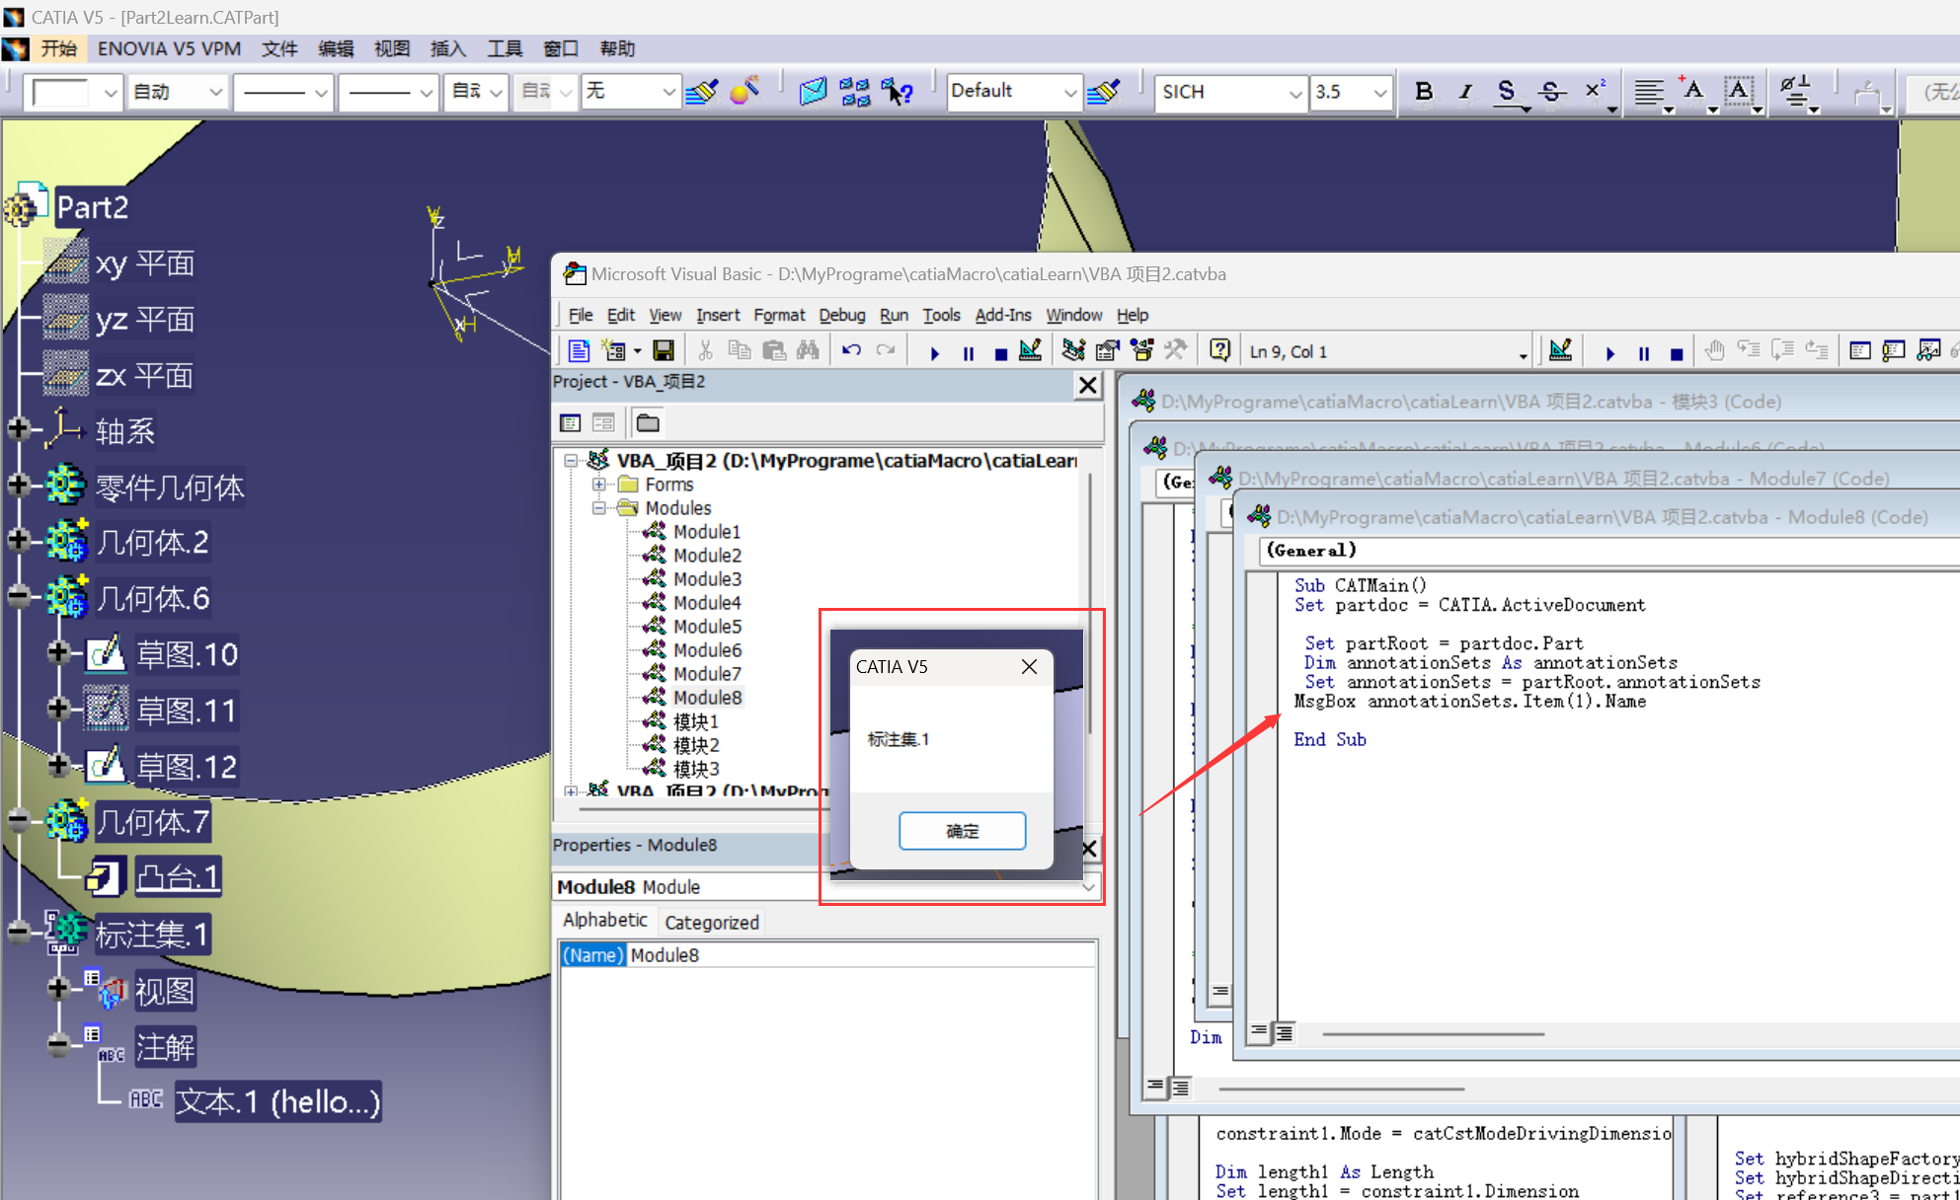Open Project Explorer icon in VBA toolbar
Screen dimensions: 1960x1200
coord(1073,350)
